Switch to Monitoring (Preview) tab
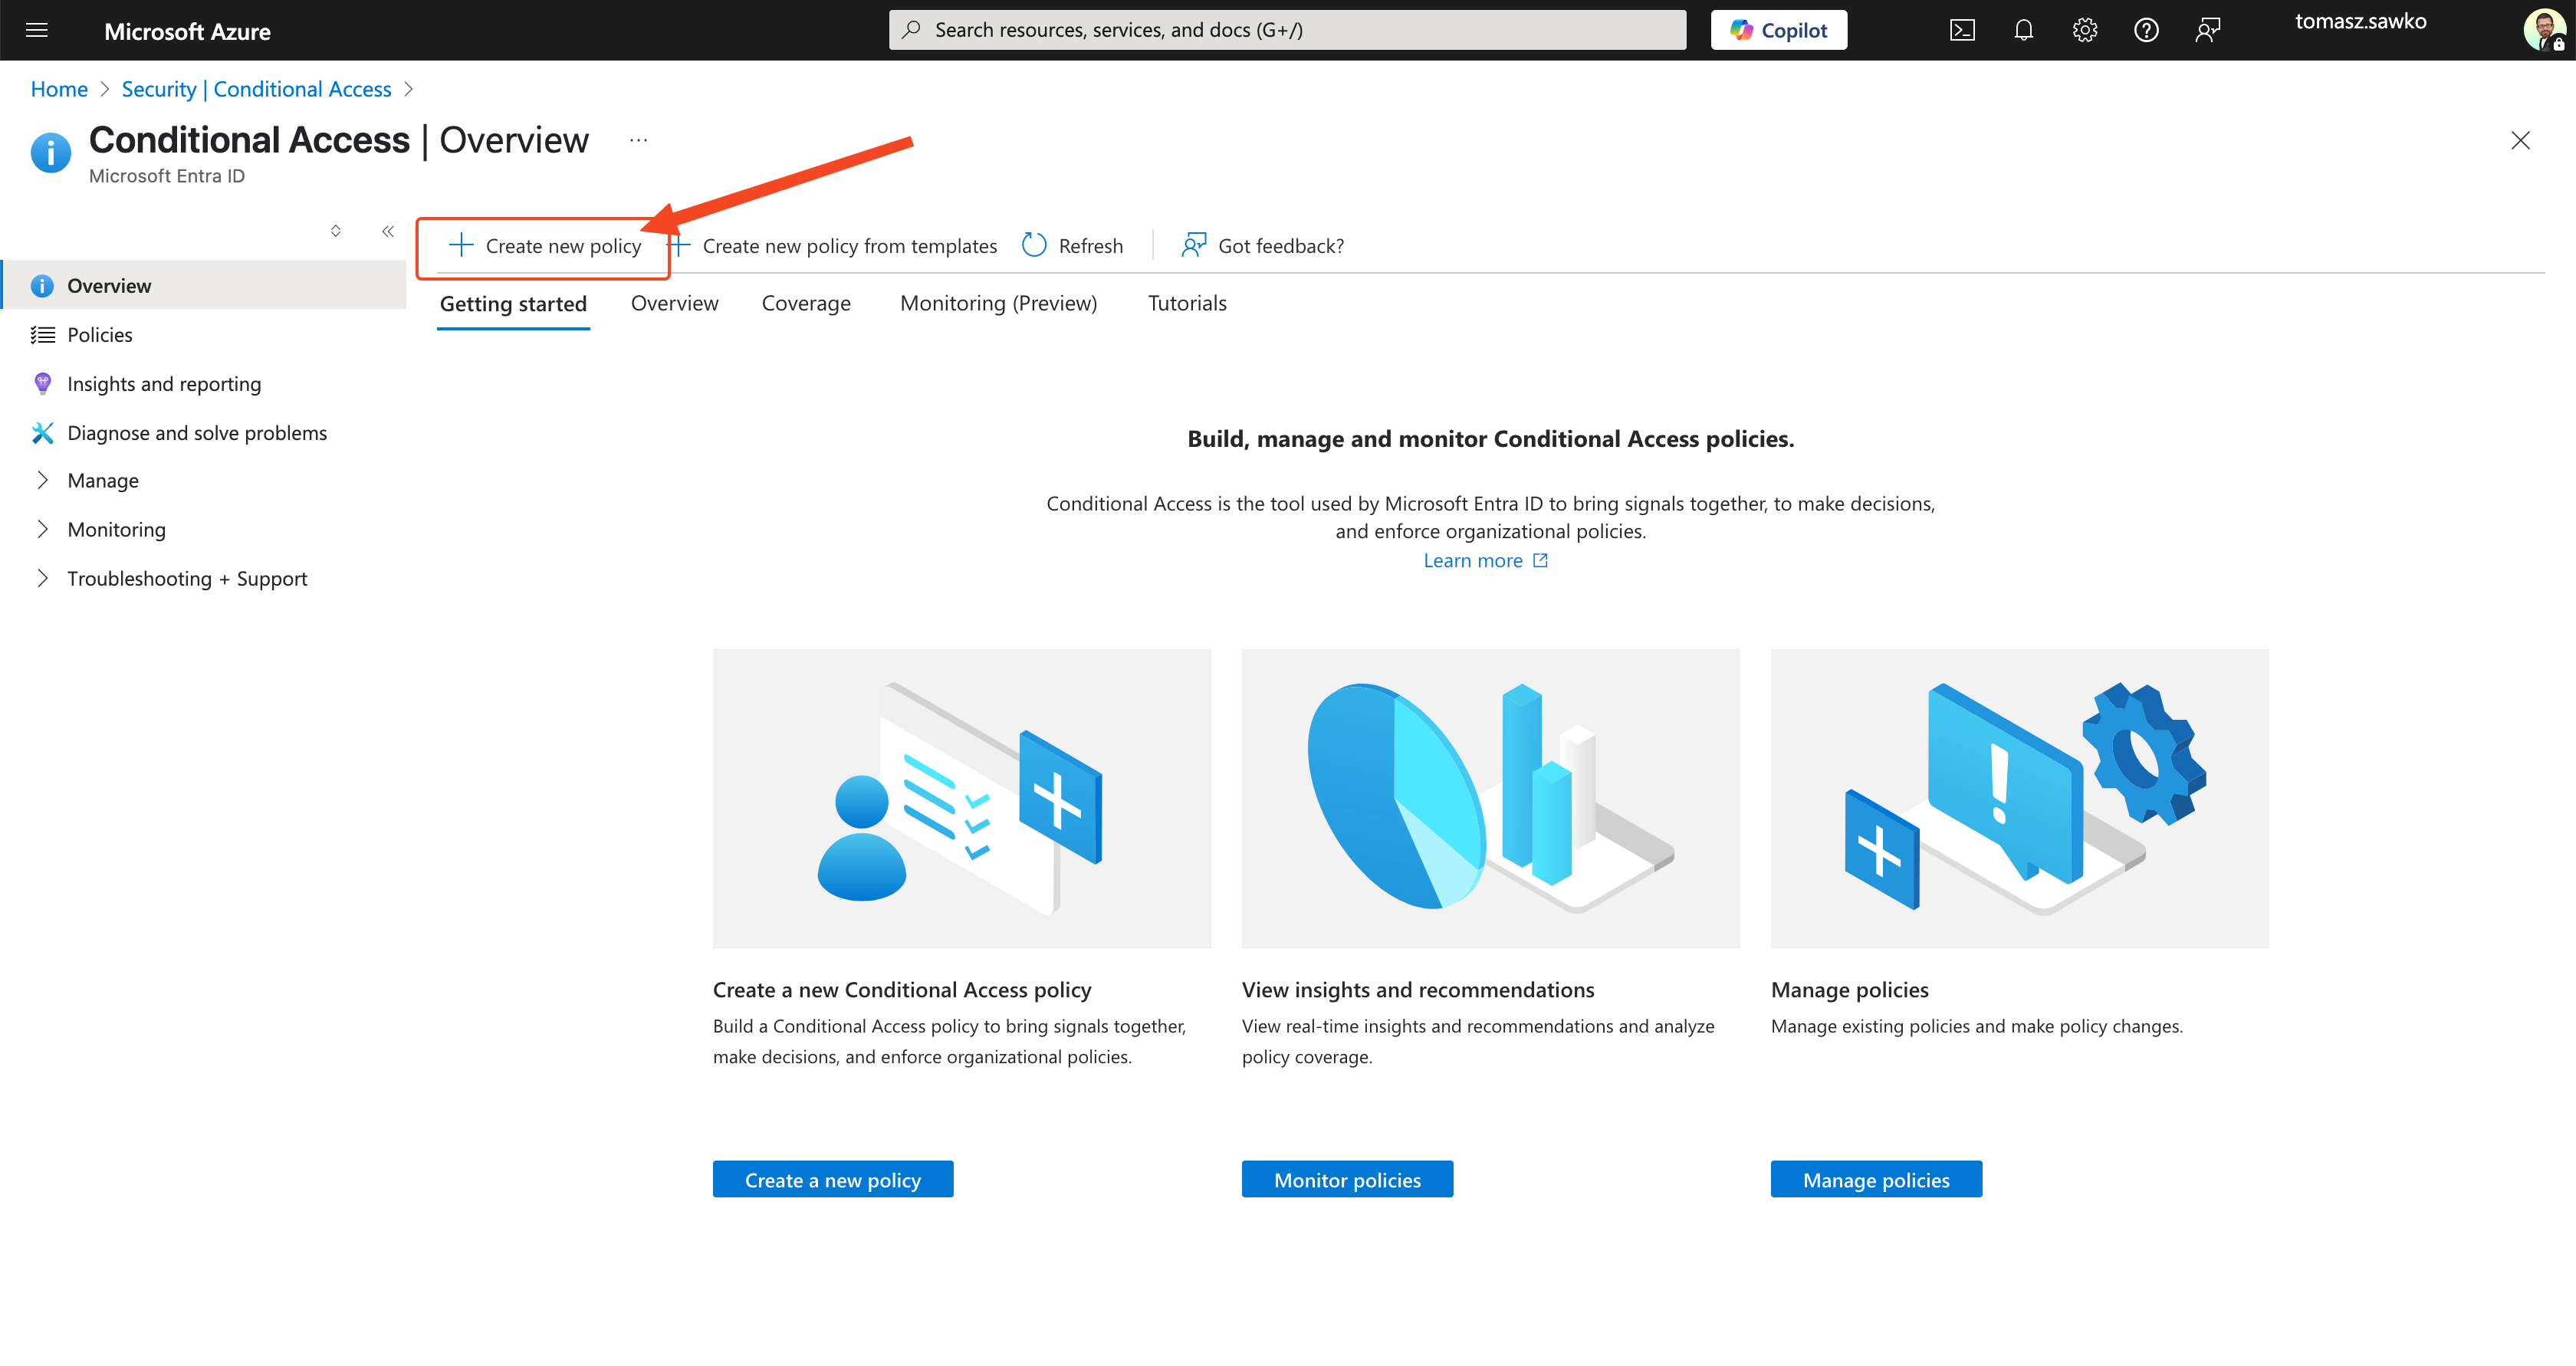The width and height of the screenshot is (2576, 1366). 998,303
